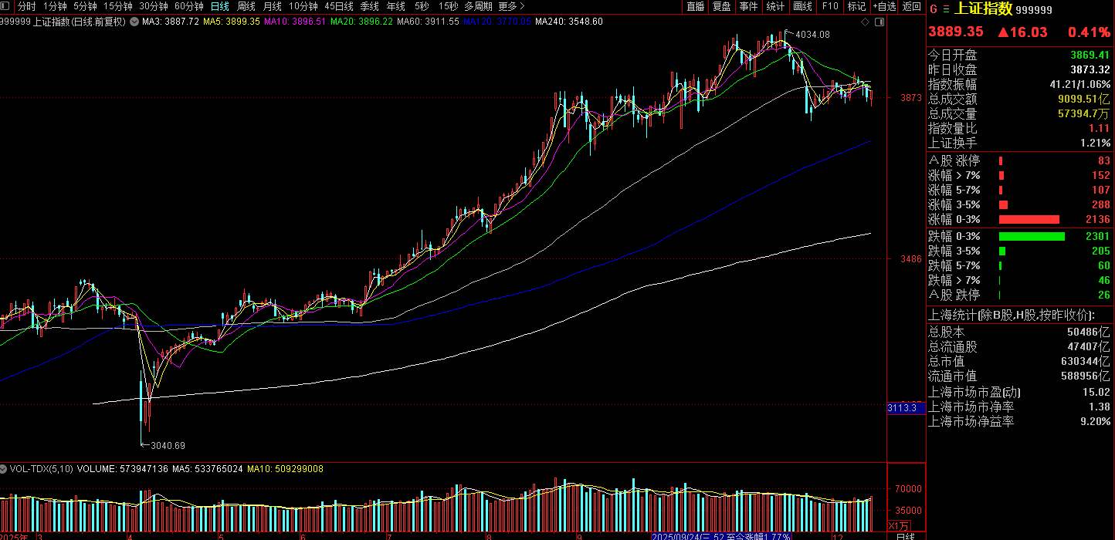
Task: Activate the 画线 drawing tool
Action: click(803, 6)
